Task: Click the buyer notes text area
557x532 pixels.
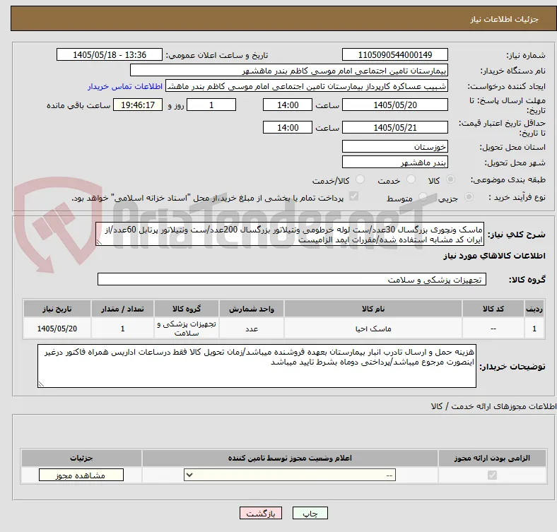Action: pos(257,366)
